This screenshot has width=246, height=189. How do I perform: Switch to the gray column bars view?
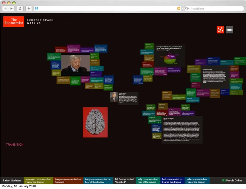(229, 30)
